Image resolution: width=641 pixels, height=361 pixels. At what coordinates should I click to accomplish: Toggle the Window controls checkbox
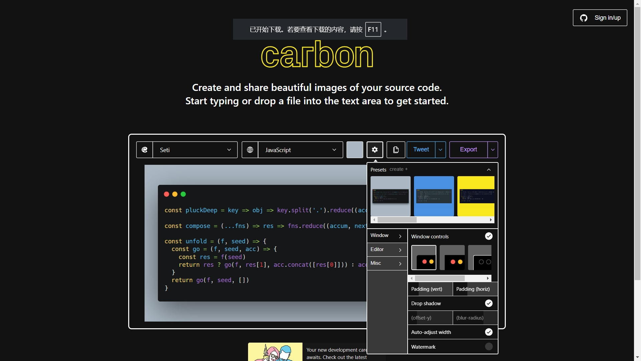(489, 236)
